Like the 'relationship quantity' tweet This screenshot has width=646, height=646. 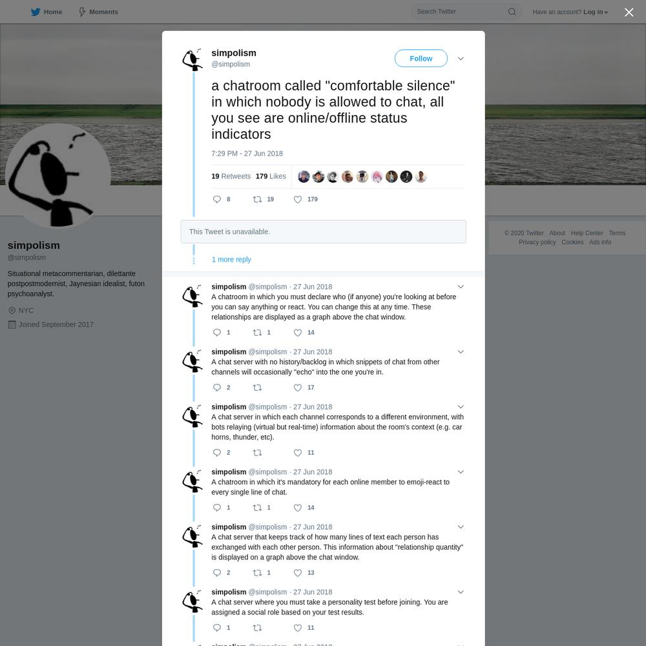click(297, 572)
